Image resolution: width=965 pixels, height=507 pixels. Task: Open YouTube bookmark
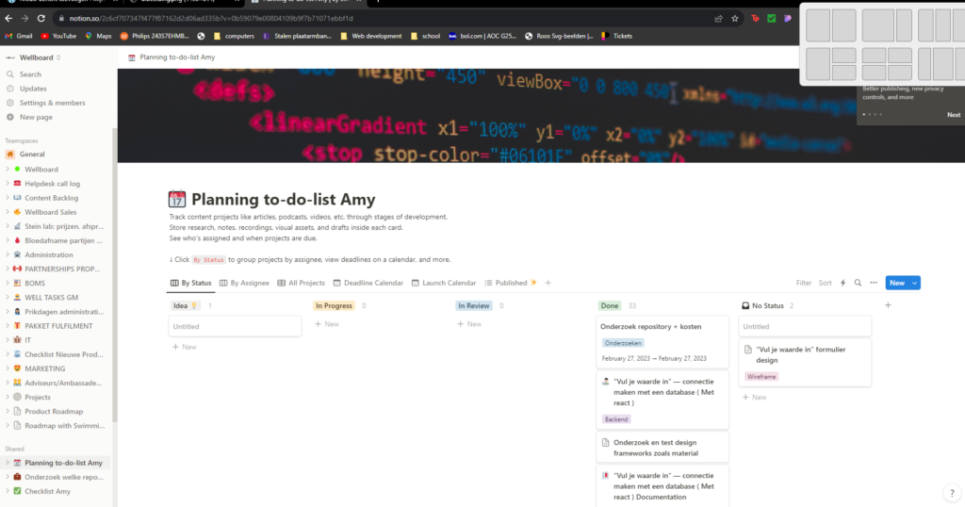tap(58, 36)
